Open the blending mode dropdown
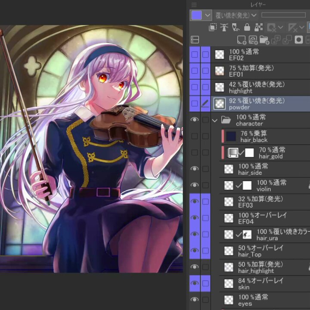This screenshot has height=310, width=310. click(236, 15)
